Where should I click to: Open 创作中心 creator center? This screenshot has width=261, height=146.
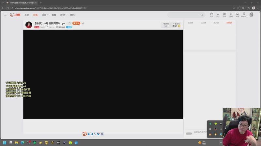244,15
